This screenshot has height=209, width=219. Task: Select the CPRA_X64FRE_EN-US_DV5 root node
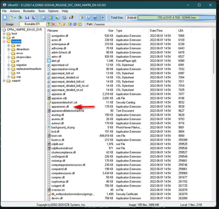24,30
